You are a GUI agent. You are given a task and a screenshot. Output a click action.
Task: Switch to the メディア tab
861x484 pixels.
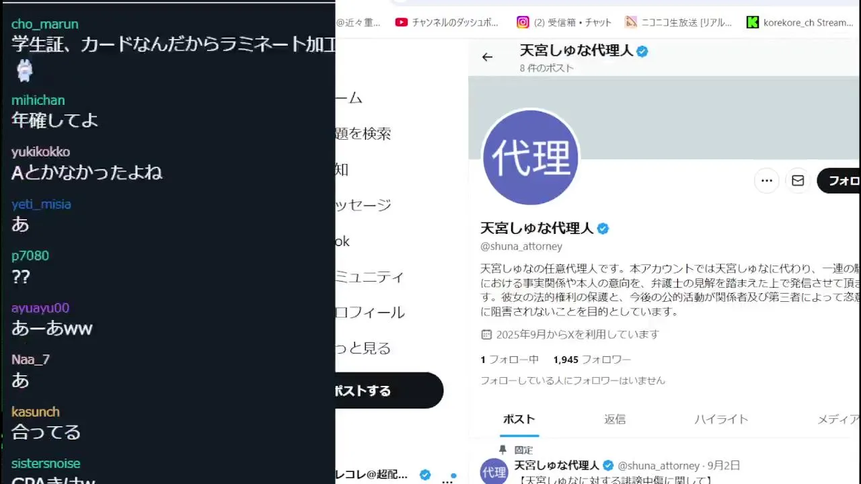click(x=839, y=419)
